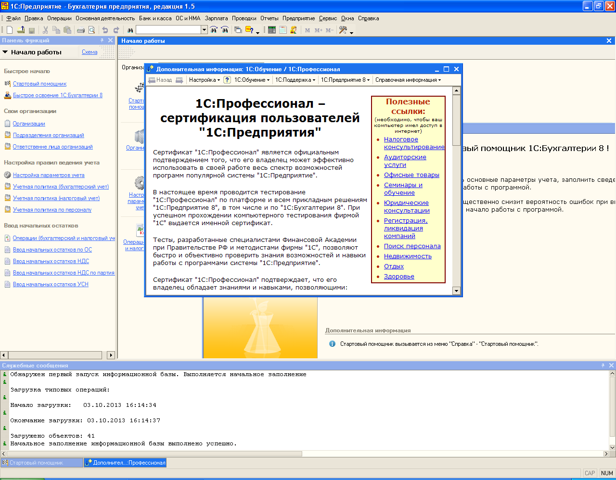The width and height of the screenshot is (616, 480).
Task: Click the M memory toolbar button
Action: coord(308,30)
